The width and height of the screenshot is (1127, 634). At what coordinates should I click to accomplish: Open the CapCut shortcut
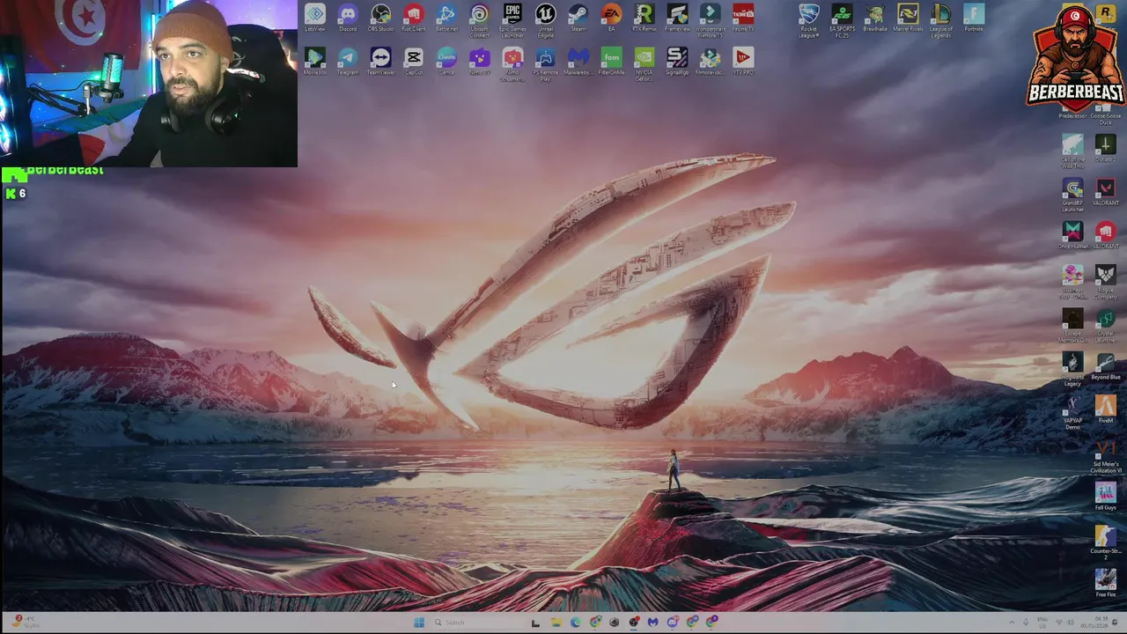pyautogui.click(x=413, y=61)
